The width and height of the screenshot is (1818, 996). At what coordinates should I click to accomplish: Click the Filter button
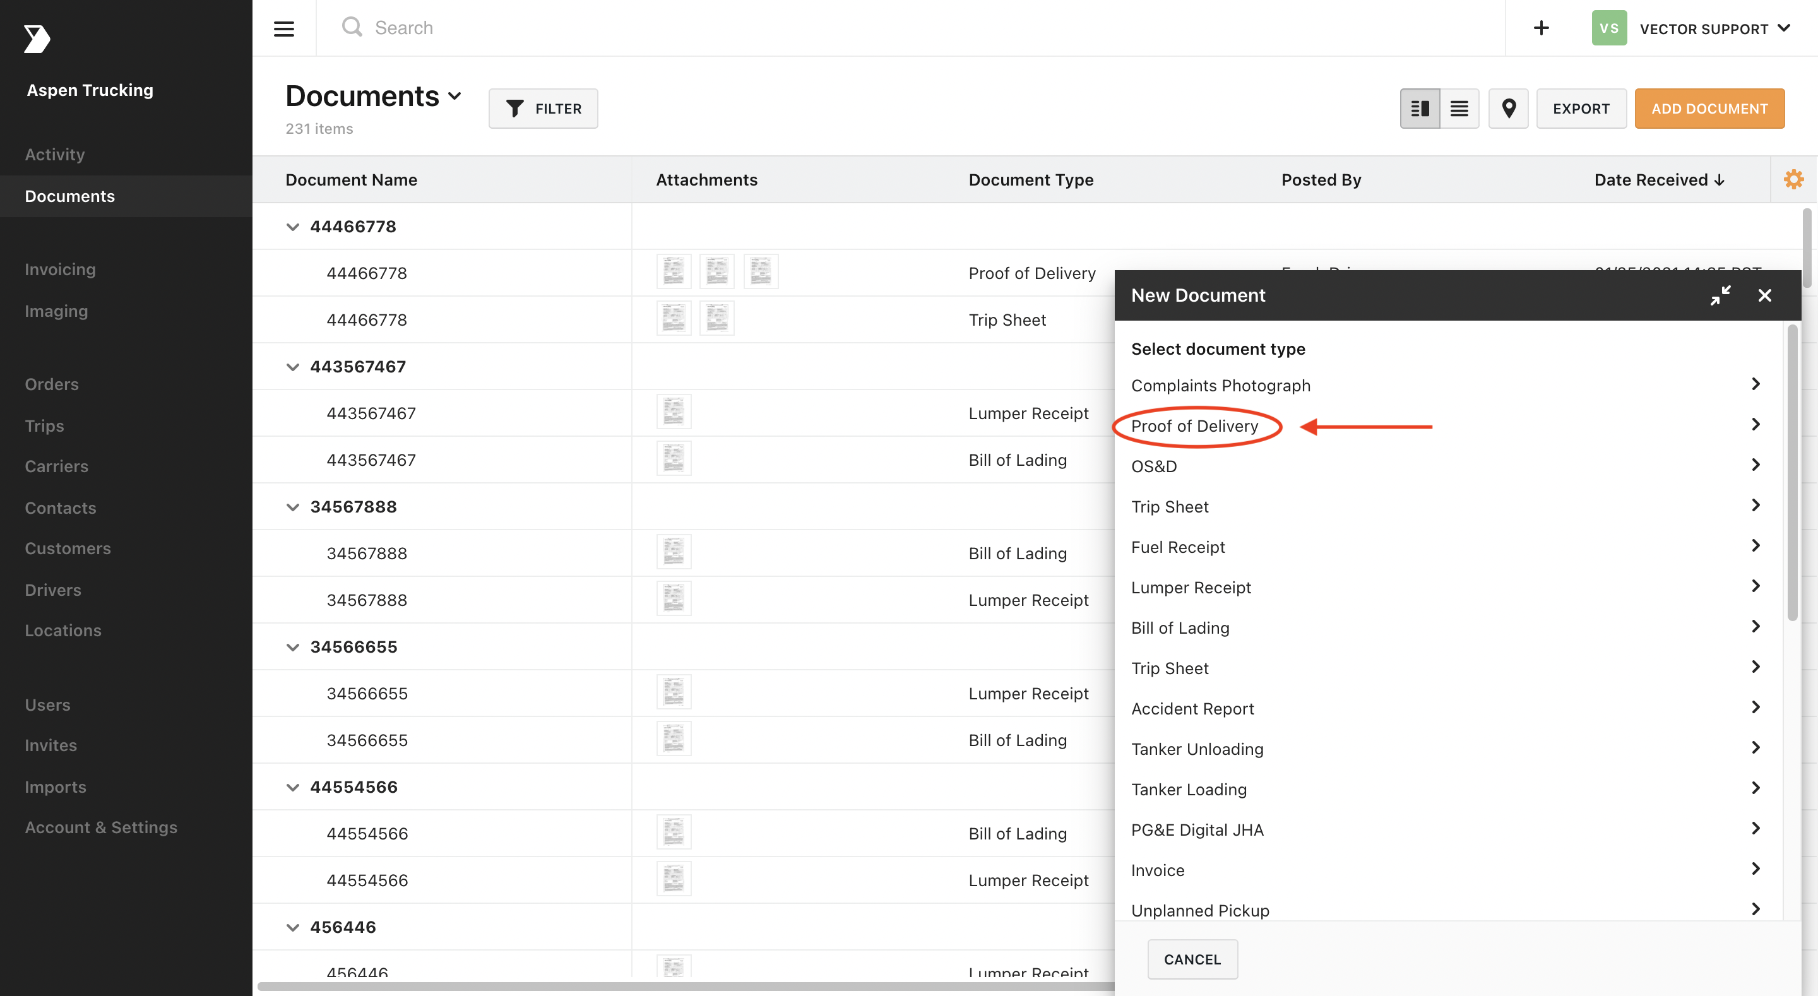(543, 108)
